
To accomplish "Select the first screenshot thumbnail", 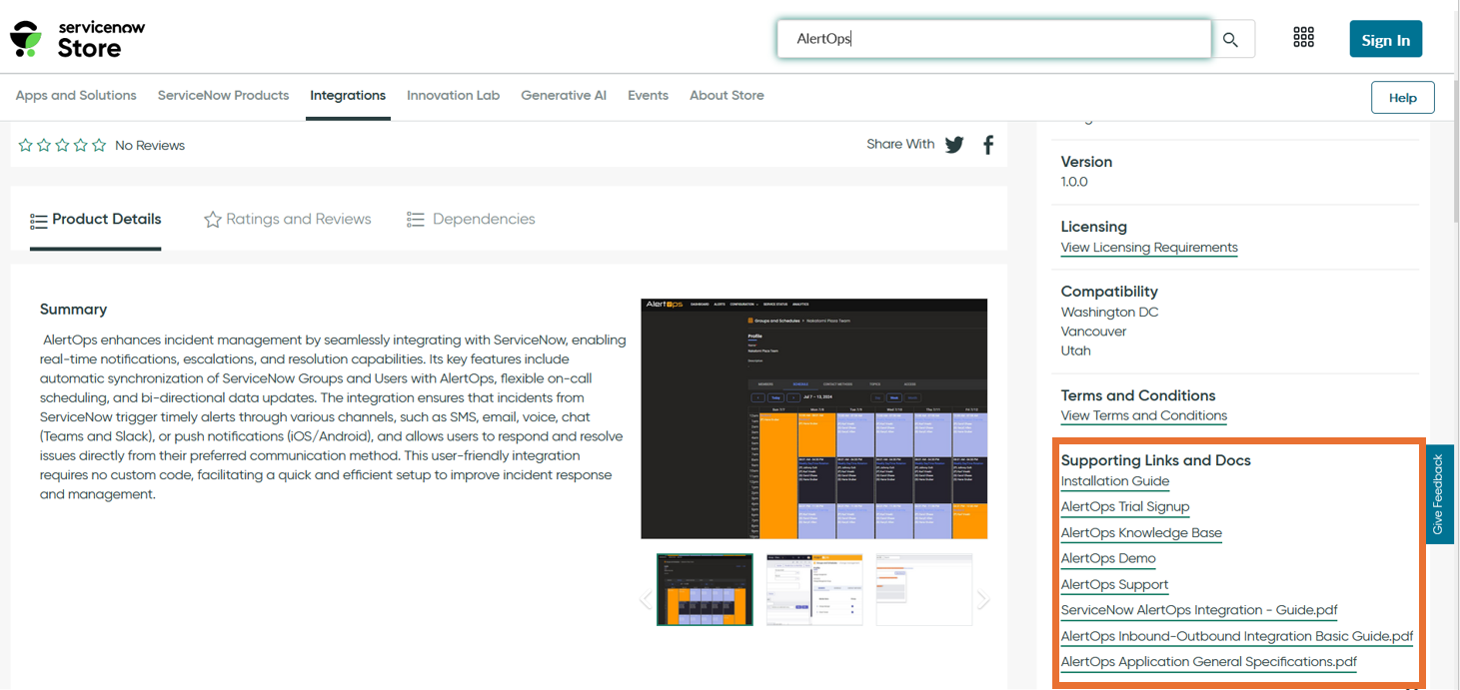I will 705,589.
